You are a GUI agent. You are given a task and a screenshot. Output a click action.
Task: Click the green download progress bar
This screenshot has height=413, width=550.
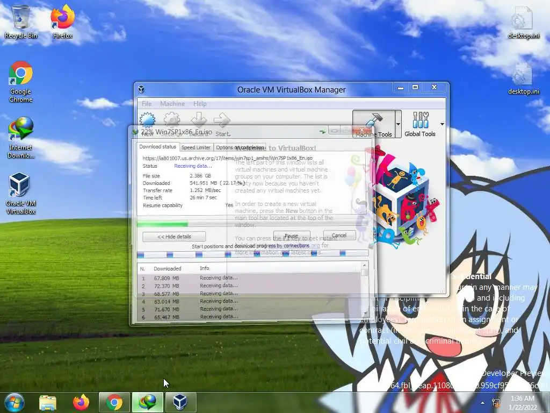click(252, 224)
